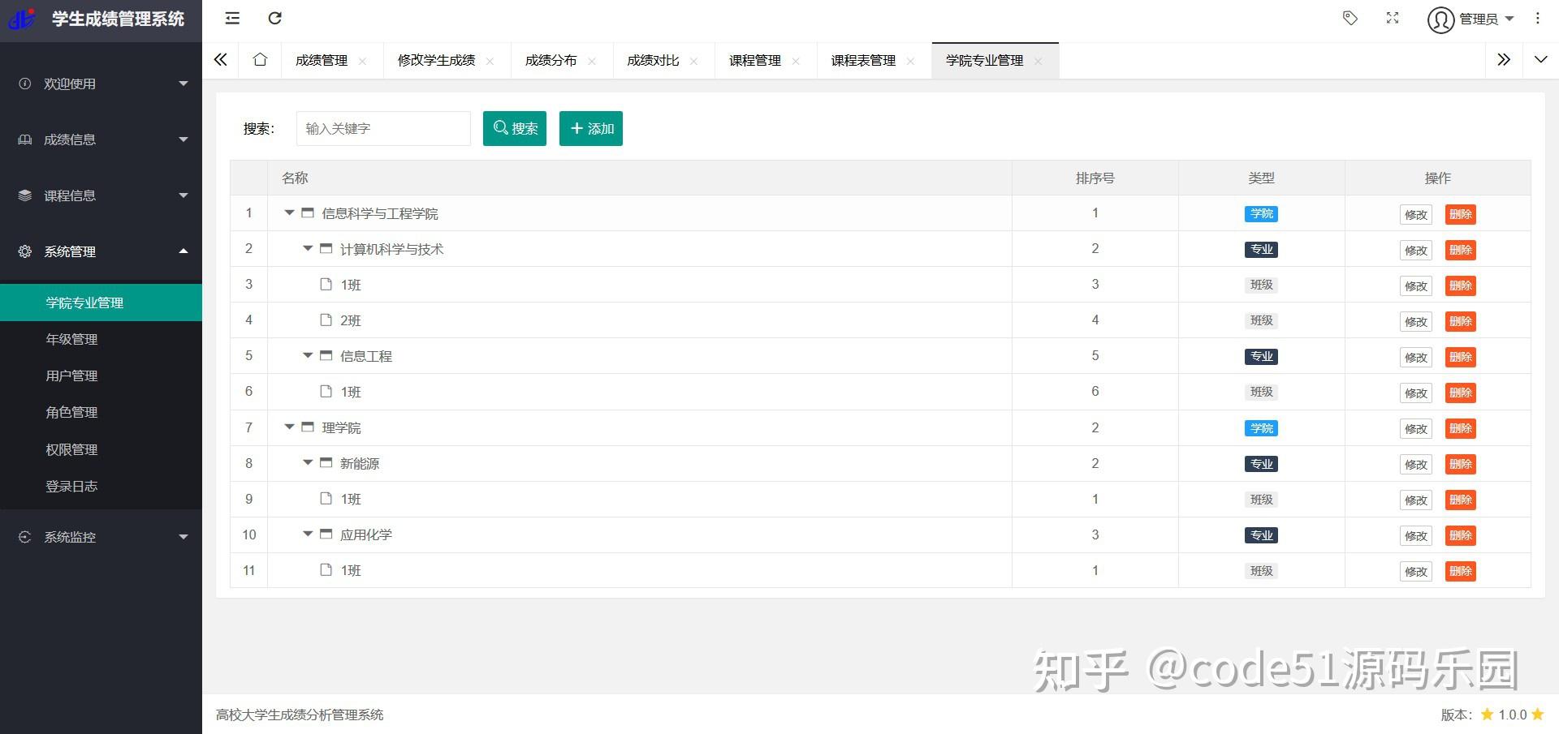Open the three-dot overflow icon at top right
This screenshot has width=1559, height=734.
(1537, 18)
